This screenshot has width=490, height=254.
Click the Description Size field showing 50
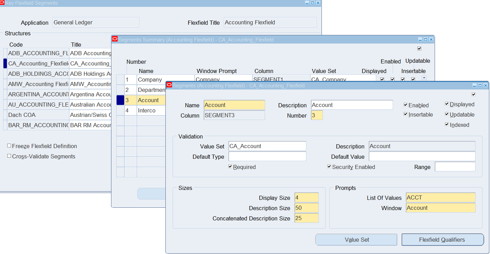[307, 208]
